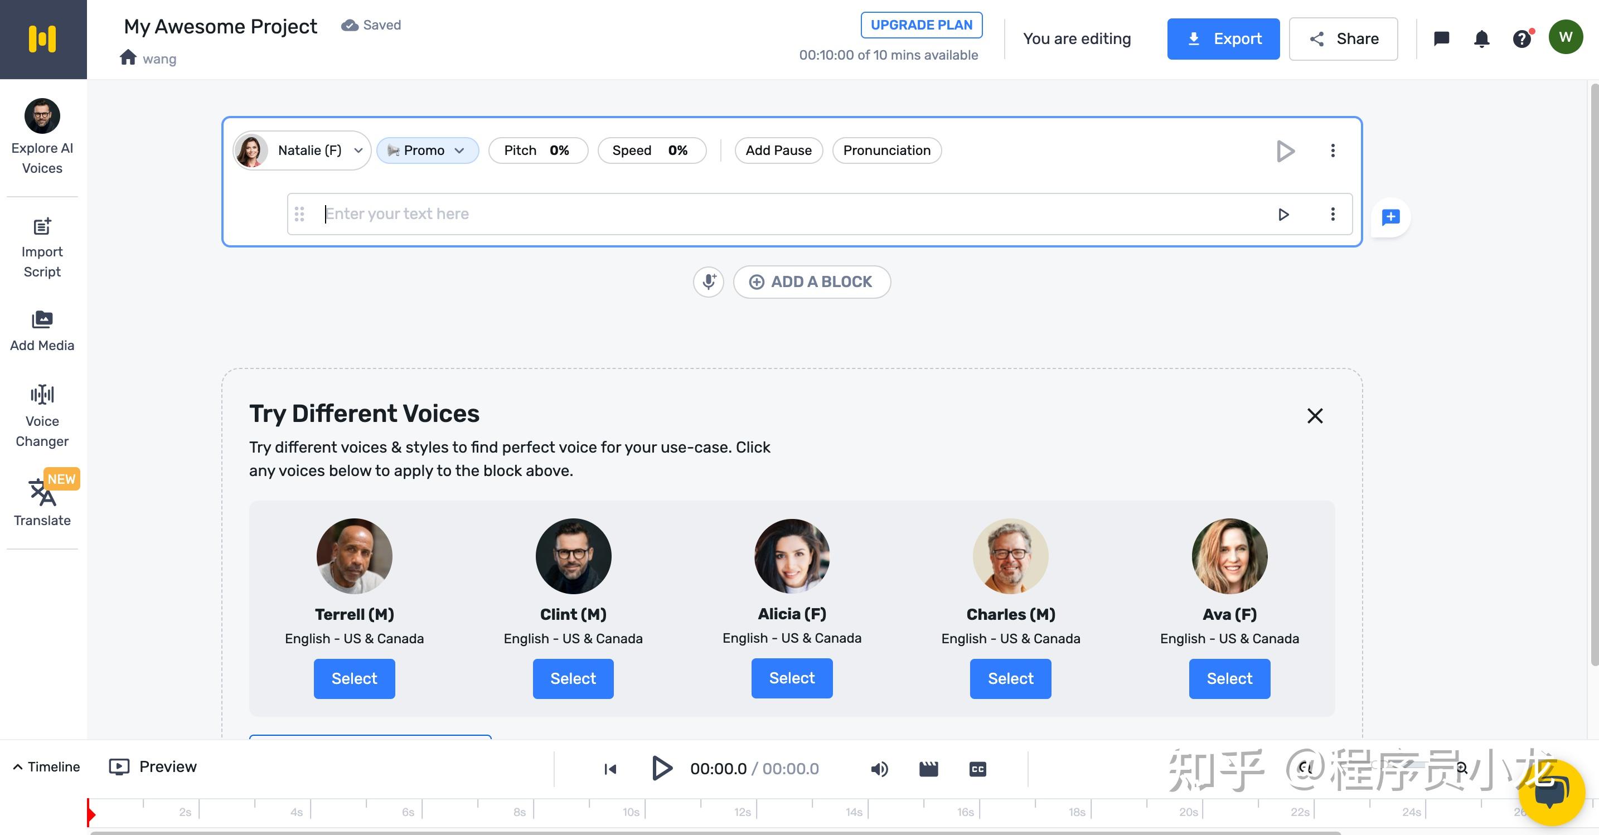Select the Alicia (F) voice

point(792,678)
